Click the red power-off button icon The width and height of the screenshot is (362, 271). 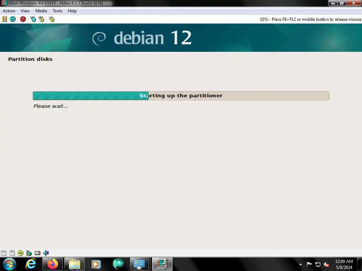click(23, 19)
